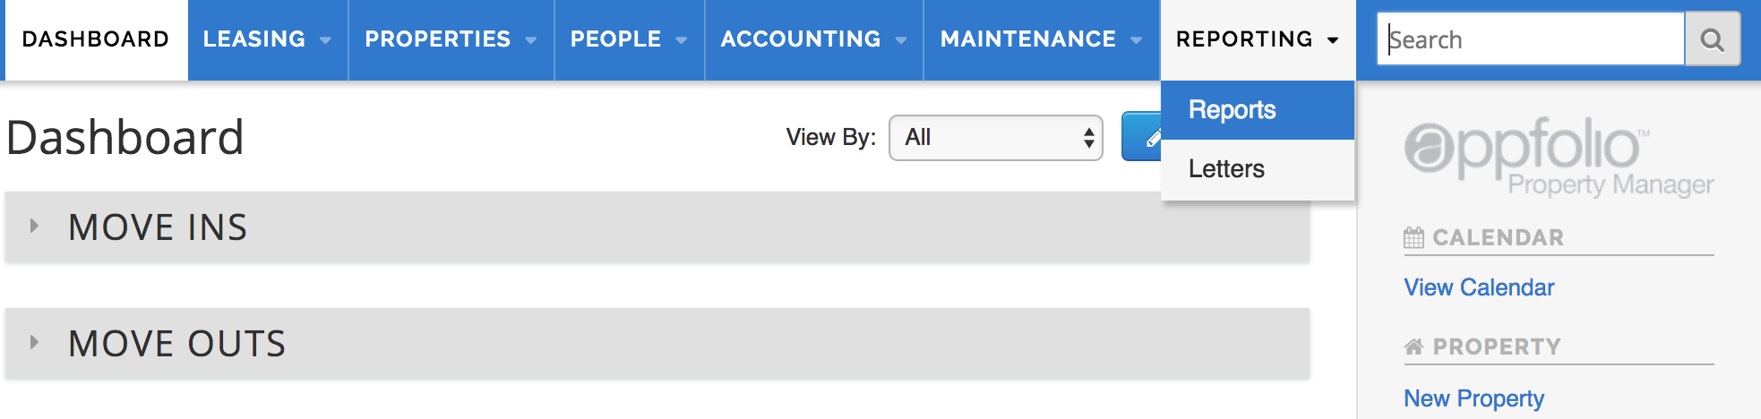Click the New Property link
The width and height of the screenshot is (1761, 419).
pyautogui.click(x=1473, y=398)
